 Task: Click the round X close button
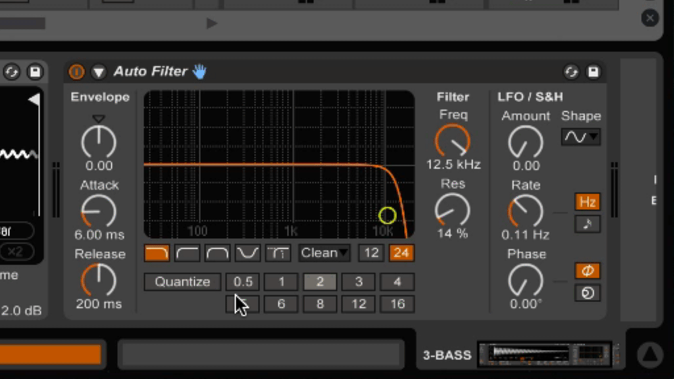click(x=650, y=18)
